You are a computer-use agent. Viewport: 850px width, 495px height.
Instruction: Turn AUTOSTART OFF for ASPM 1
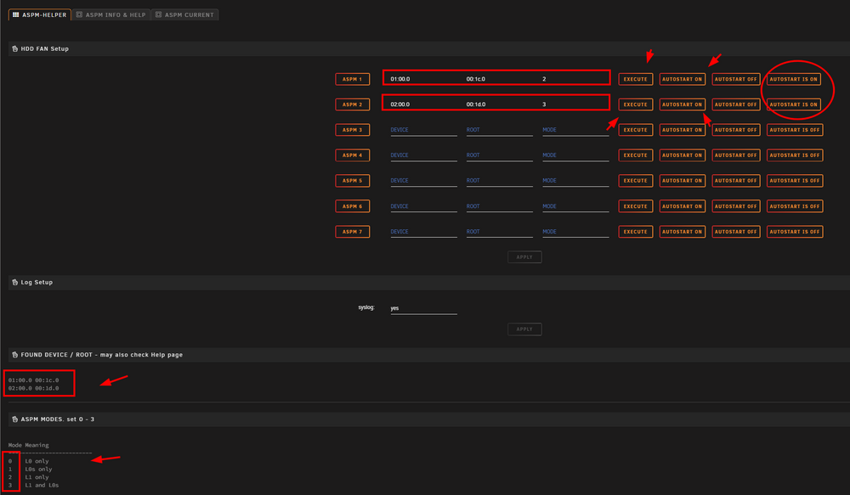click(x=735, y=79)
